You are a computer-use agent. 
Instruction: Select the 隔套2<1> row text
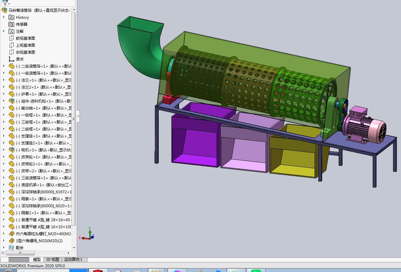click(44, 213)
